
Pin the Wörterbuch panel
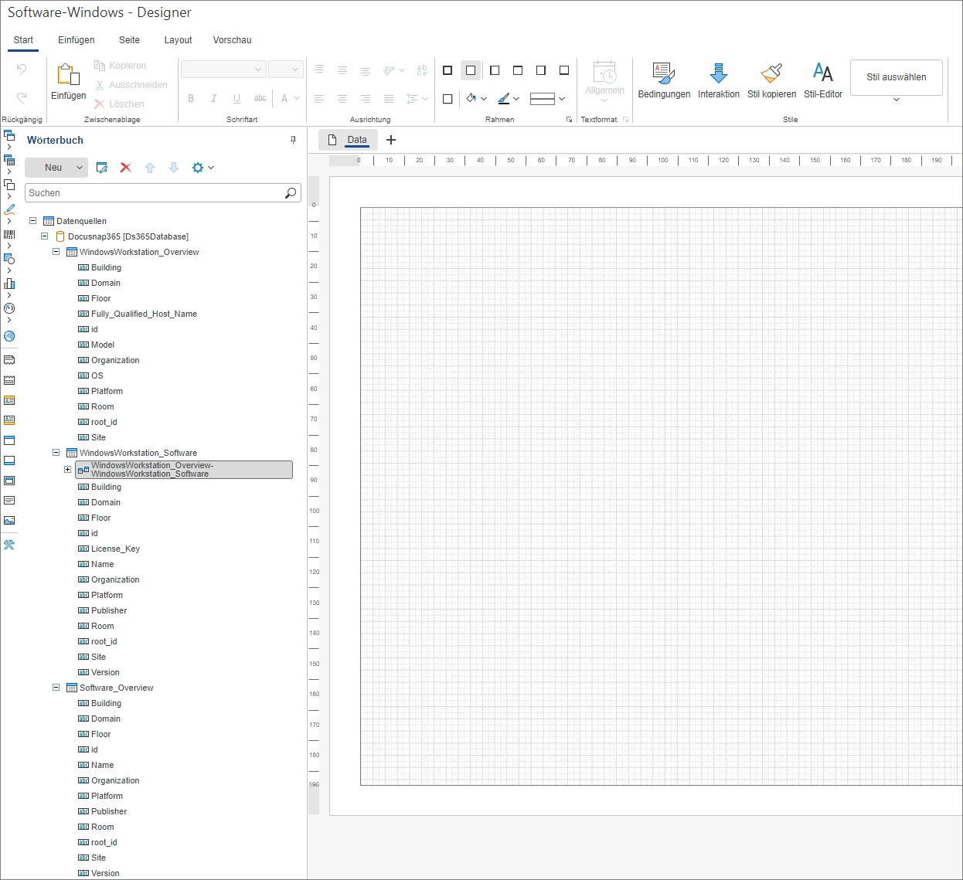pyautogui.click(x=293, y=140)
